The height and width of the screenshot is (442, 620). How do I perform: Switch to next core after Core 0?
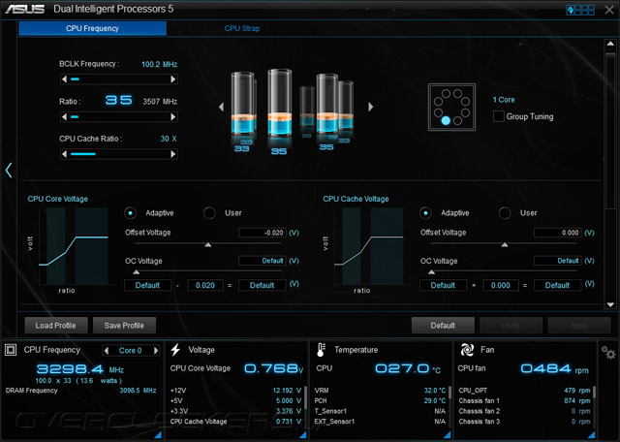tap(156, 350)
